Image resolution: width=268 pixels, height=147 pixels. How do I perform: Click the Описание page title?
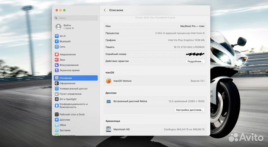coord(116,10)
